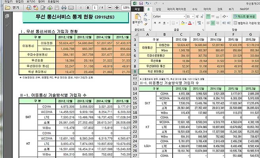The height and width of the screenshot is (158, 260).
Task: Zoom in with the plus icon in the PDF viewer
Action: coord(117,7)
